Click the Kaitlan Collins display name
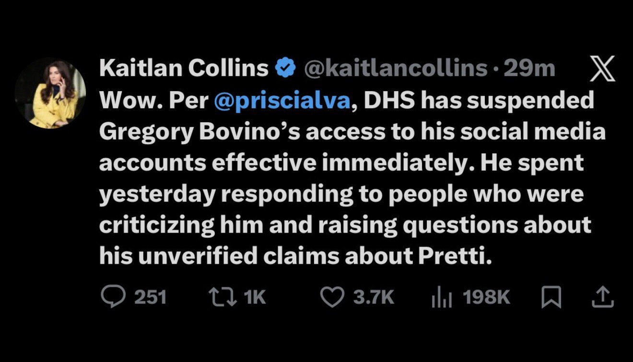Viewport: 633px width, 362px height. tap(184, 69)
